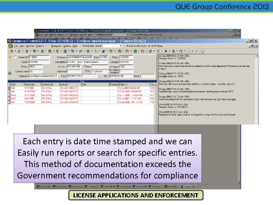Restore the inner document window in front window
The height and width of the screenshot is (205, 273).
tap(253, 46)
